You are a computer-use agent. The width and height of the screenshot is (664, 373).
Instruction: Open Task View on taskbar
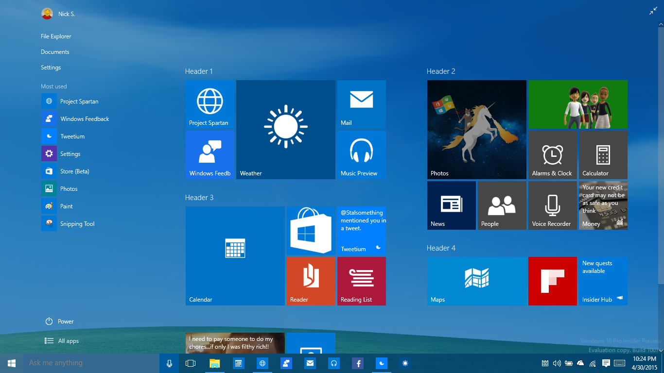click(x=191, y=363)
